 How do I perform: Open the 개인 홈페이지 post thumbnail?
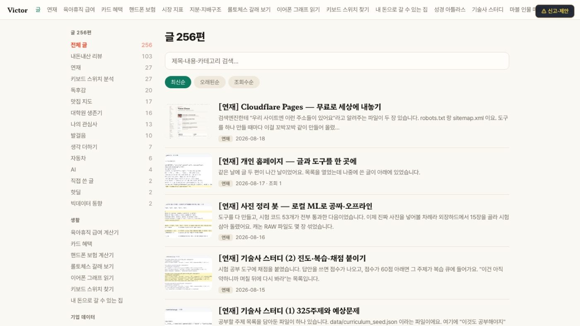[188, 171]
